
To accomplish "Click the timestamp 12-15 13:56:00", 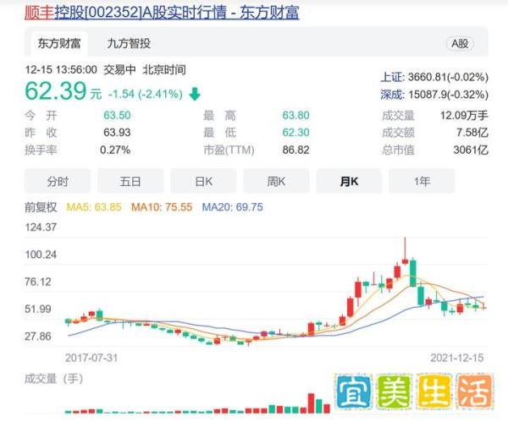I will (x=61, y=69).
